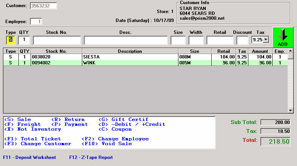The image size is (297, 166).
Task: Click the green ADD arrow button
Action: [283, 37]
